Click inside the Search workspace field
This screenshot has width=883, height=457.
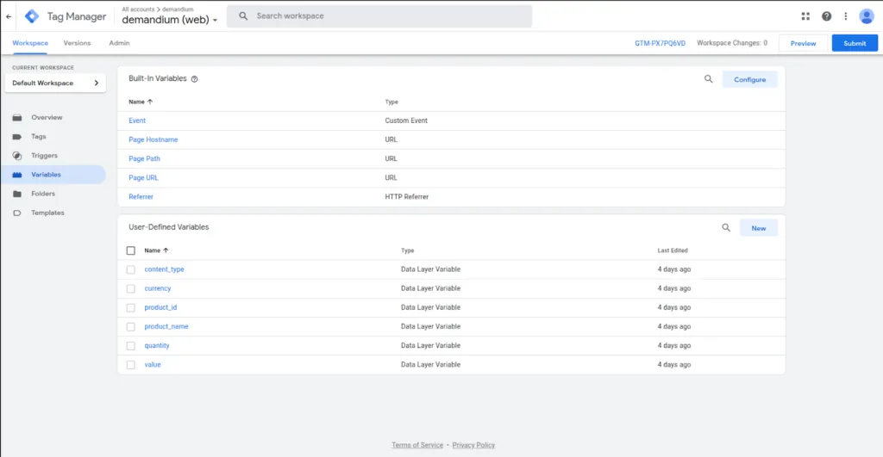(x=379, y=16)
